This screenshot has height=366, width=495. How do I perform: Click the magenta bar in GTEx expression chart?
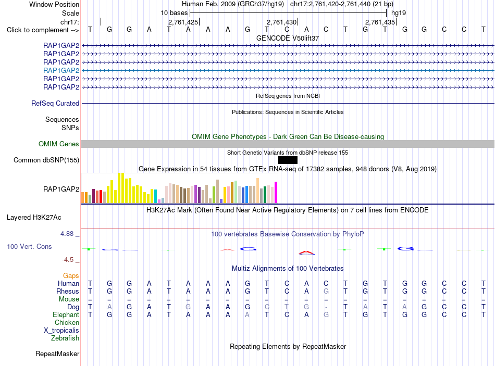pyautogui.click(x=276, y=192)
